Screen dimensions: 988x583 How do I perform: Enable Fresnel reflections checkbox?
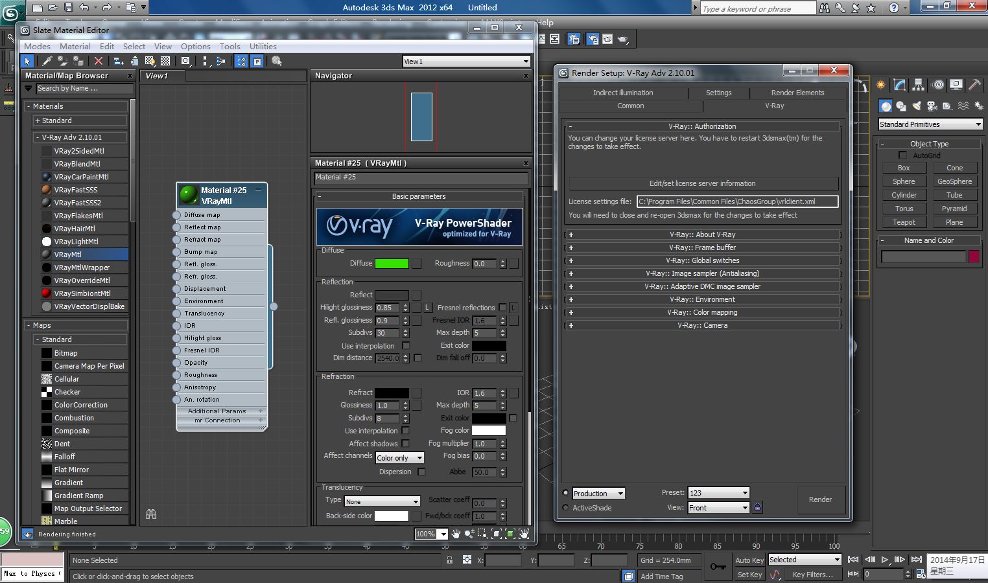pyautogui.click(x=502, y=307)
